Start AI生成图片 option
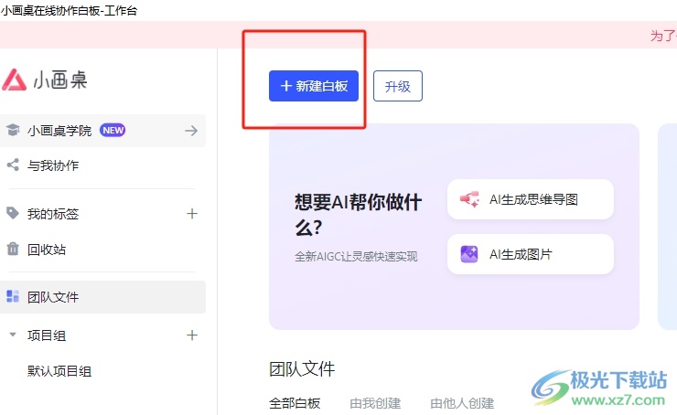The image size is (677, 415). (531, 254)
